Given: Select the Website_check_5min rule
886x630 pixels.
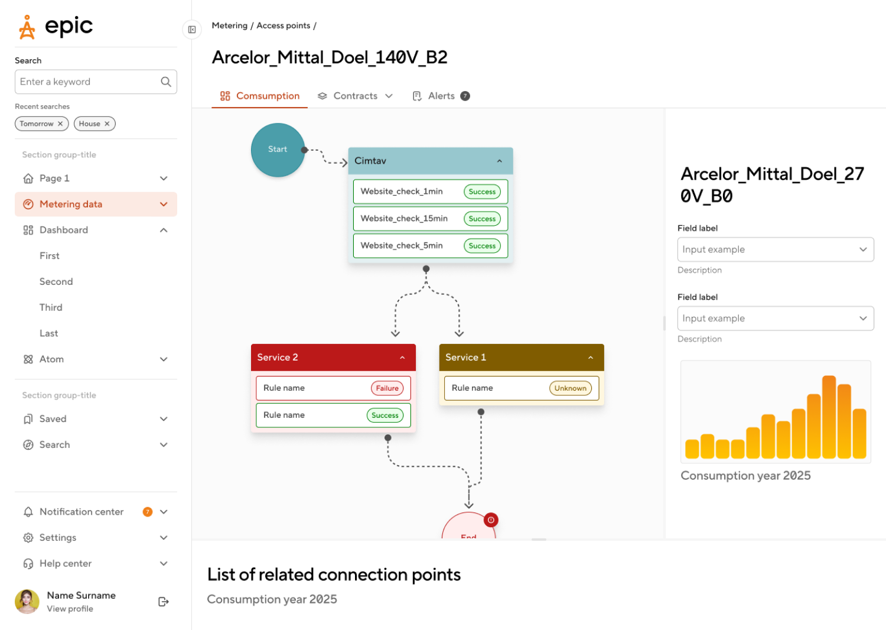Looking at the screenshot, I should pos(431,246).
